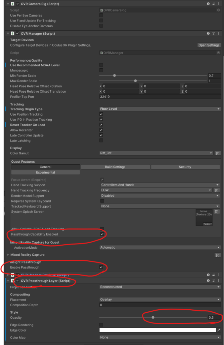The image size is (224, 345).
Task: Expand the Mixed Reality Capture foldout
Action: tap(8, 255)
